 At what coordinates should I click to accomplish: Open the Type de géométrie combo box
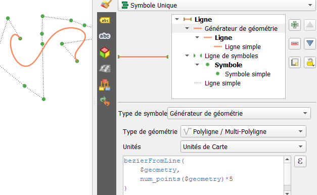(243, 131)
